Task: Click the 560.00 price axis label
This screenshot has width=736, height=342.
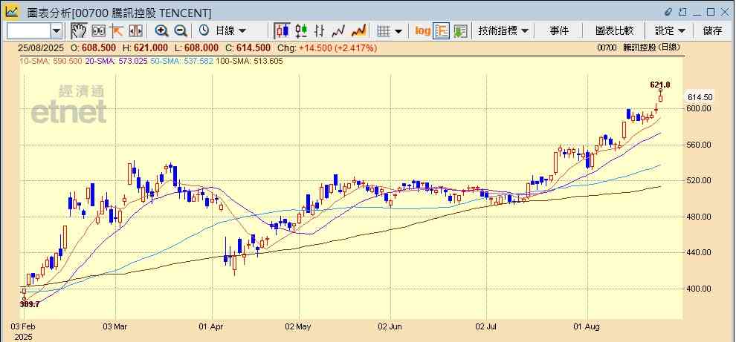Action: [x=700, y=145]
